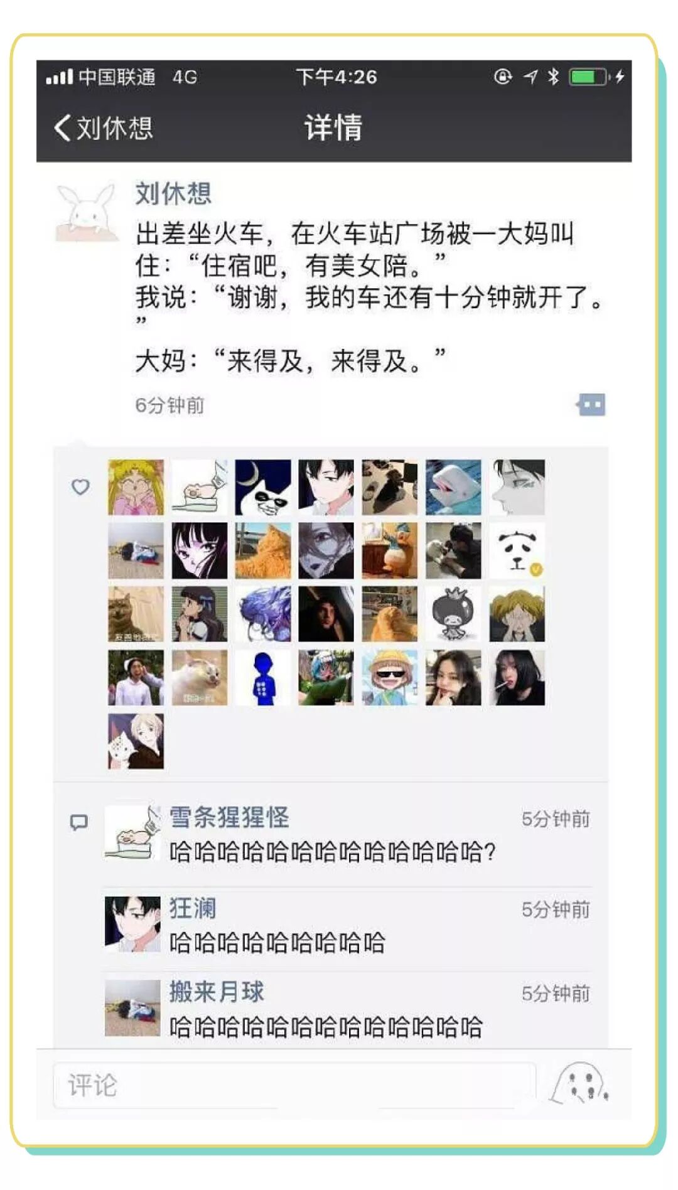Screen dimensions: 678x1190
Task: Tap the panda face liker avatar
Action: pyautogui.click(x=517, y=550)
